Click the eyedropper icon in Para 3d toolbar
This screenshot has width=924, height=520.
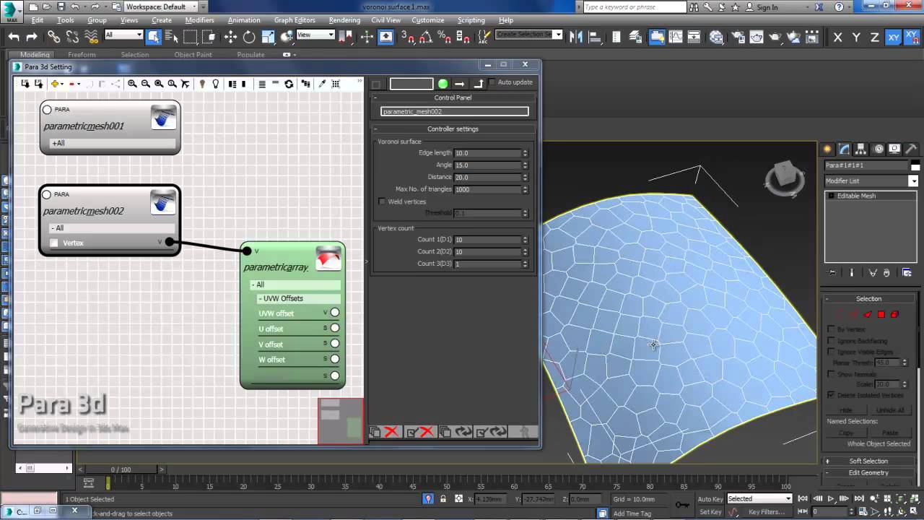point(322,84)
